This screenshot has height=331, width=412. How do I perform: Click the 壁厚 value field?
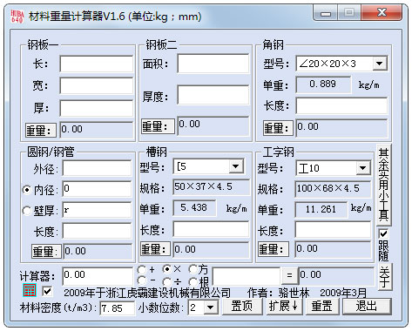click(x=97, y=210)
